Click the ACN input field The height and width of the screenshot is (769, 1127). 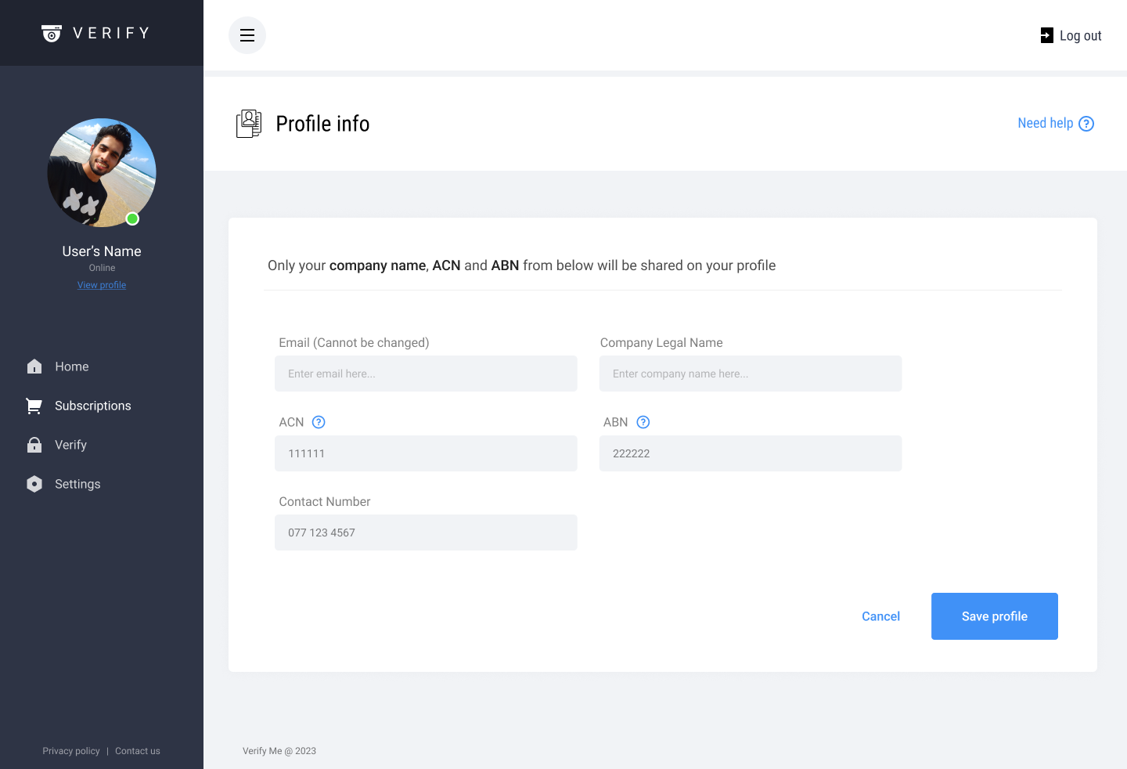tap(426, 453)
